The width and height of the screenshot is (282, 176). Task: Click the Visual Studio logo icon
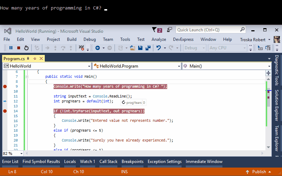pyautogui.click(x=8, y=31)
